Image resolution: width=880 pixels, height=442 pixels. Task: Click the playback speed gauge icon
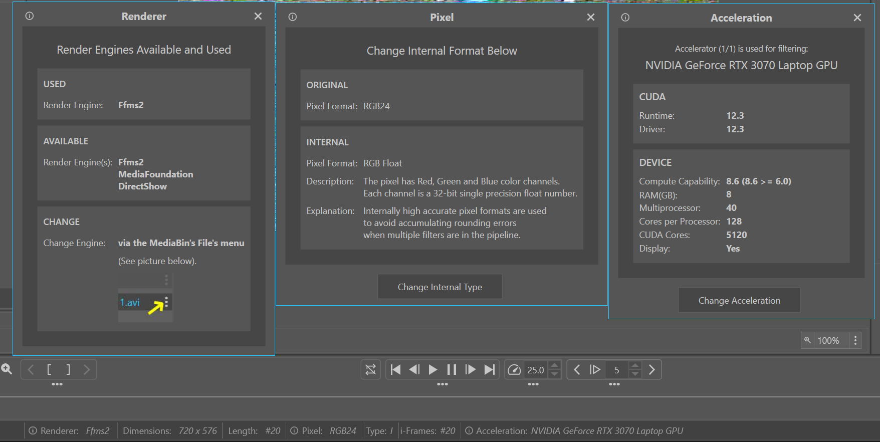tap(514, 370)
